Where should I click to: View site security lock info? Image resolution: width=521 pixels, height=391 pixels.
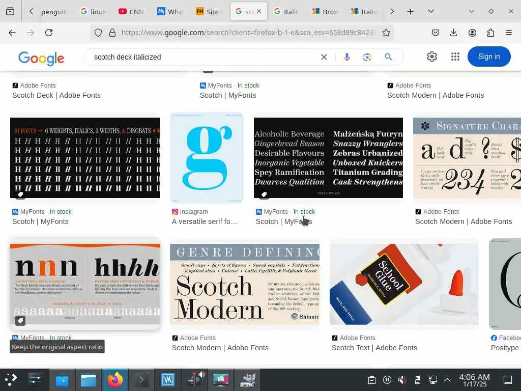point(112,33)
